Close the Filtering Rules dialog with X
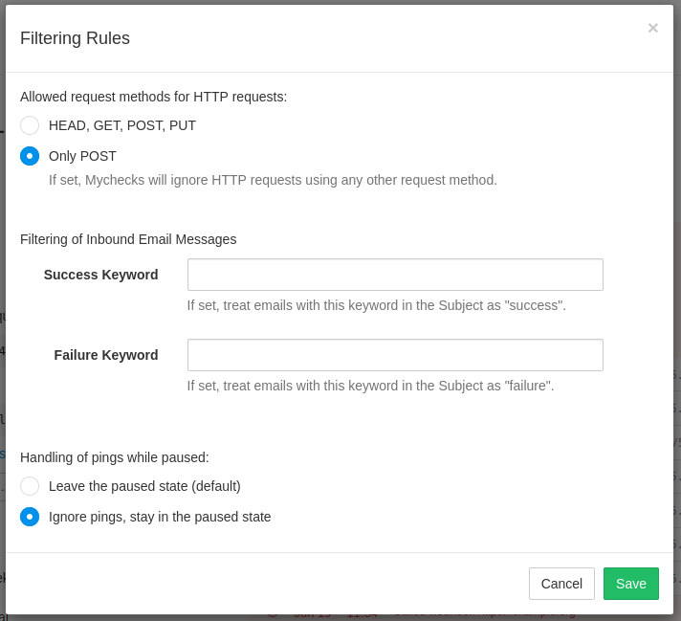 [x=652, y=29]
